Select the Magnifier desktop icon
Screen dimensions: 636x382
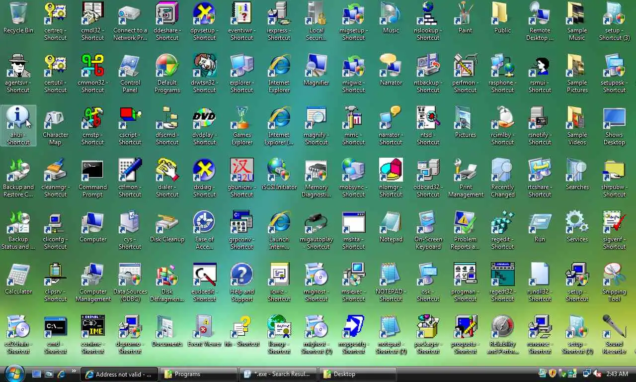coord(317,70)
